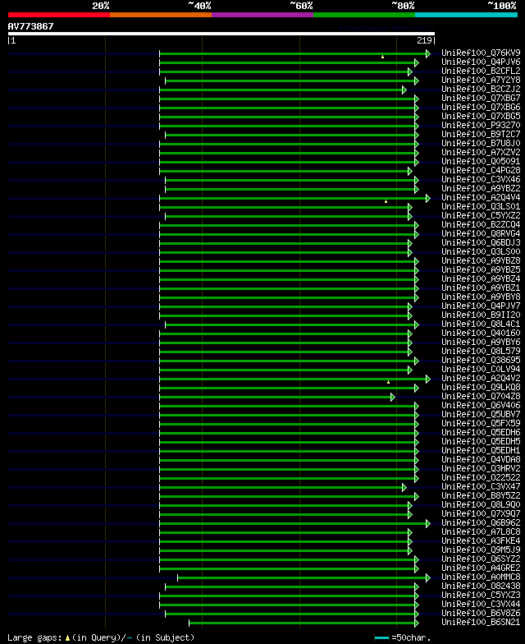Click the green alignment bar for A7Y2Y8

point(290,80)
